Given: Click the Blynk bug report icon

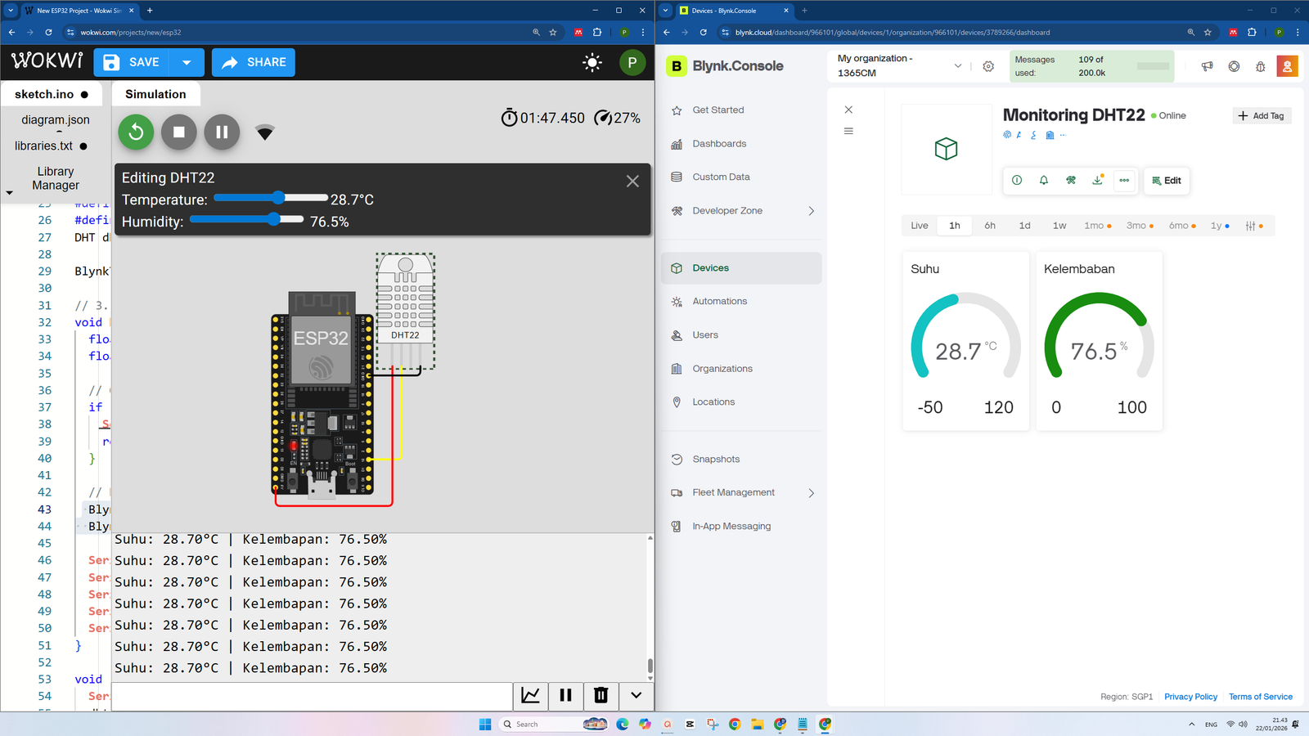Looking at the screenshot, I should point(1261,66).
